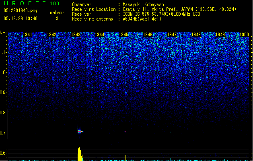
Task: Click the 1943 time marker
Action: [x=76, y=34]
